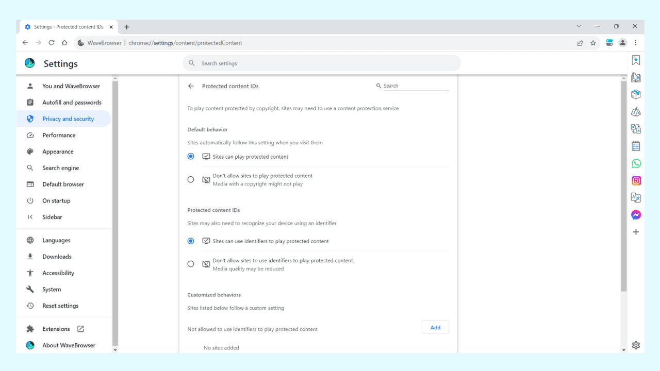This screenshot has width=660, height=371.
Task: Open Instagram in the sidebar
Action: pos(636,180)
